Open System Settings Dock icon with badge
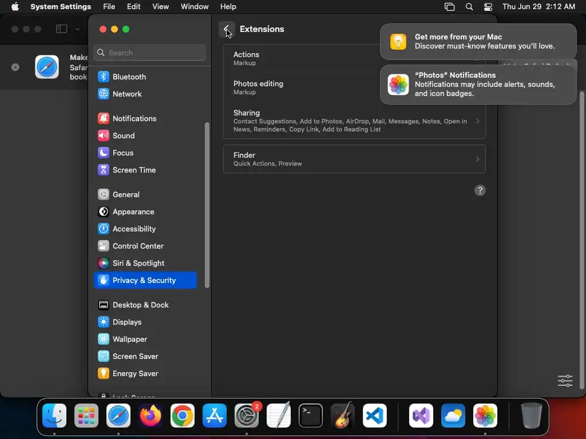Viewport: 586px width, 439px height. (247, 416)
